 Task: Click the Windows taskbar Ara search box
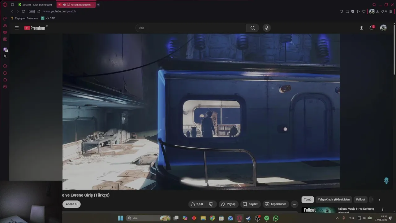pyautogui.click(x=148, y=218)
